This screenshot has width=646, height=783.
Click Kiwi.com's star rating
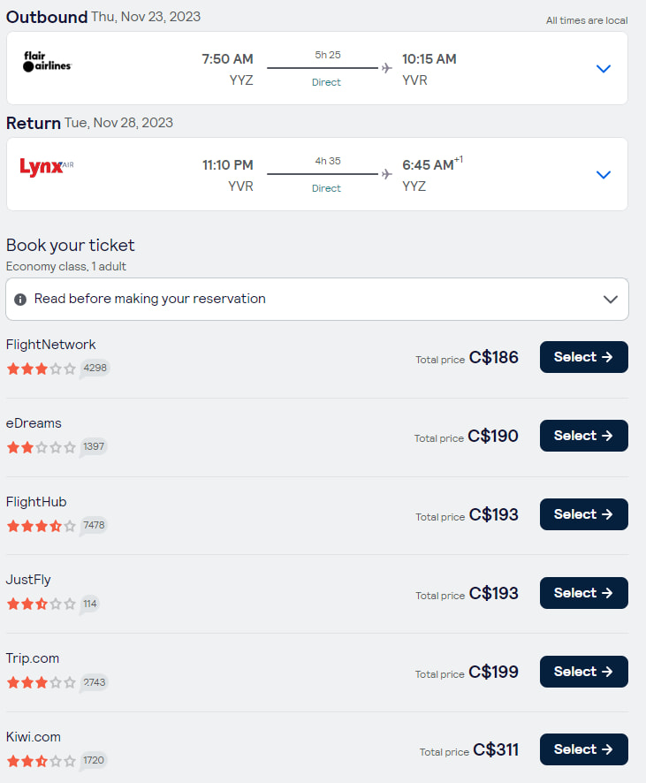coord(40,761)
